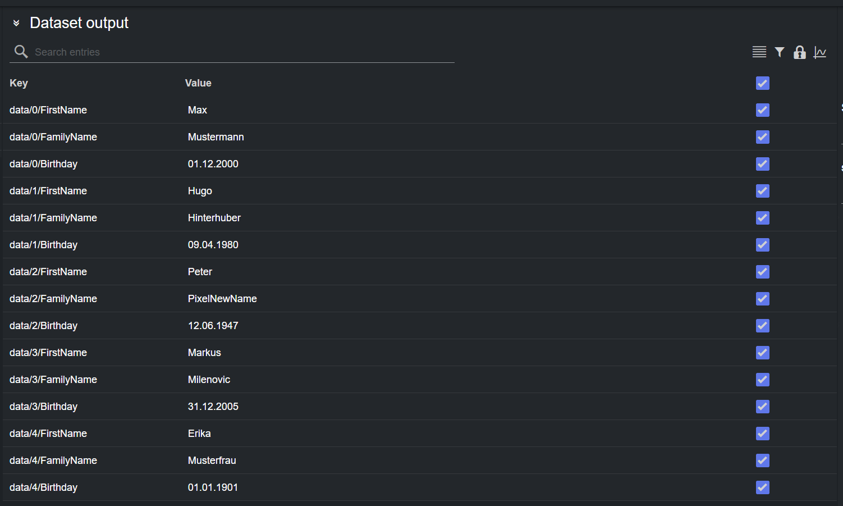Toggle checkbox for data/1/Birthday row

[x=762, y=245]
